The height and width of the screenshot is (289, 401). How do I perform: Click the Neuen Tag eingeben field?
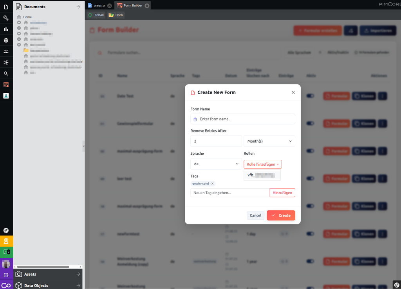230,193
